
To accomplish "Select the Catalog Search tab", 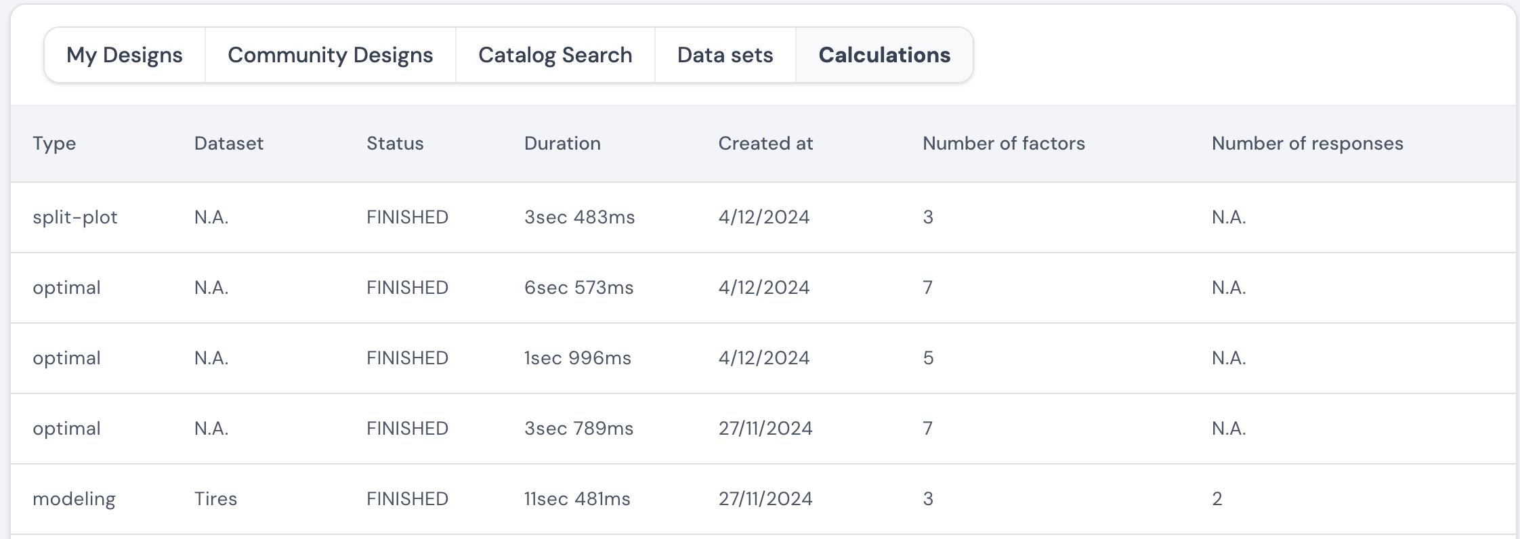I will 555,55.
